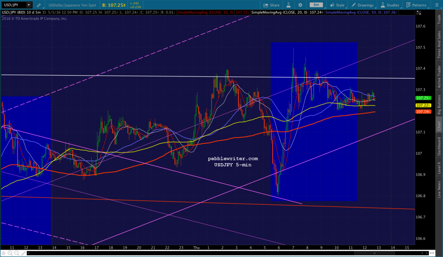Viewport: 443px width, 257px height.
Task: Click the scrollbar right end arrow
Action: coord(427,254)
